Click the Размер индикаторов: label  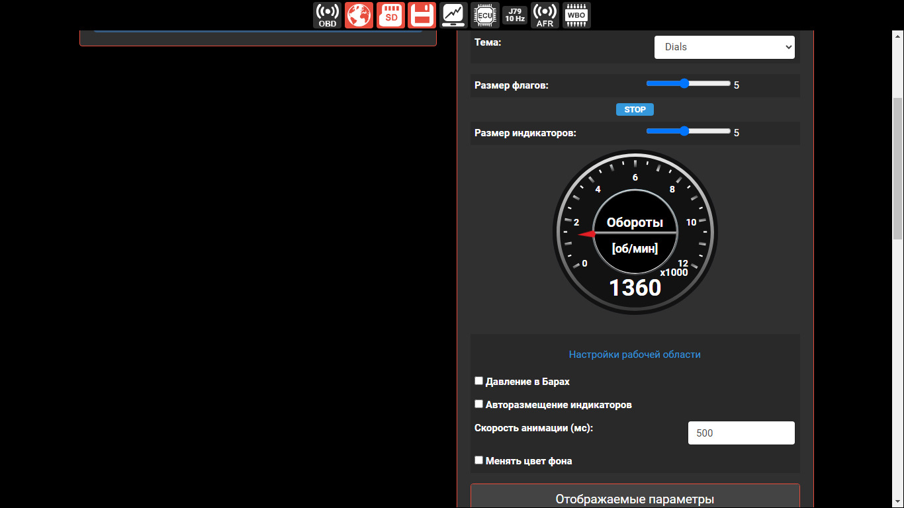[525, 133]
